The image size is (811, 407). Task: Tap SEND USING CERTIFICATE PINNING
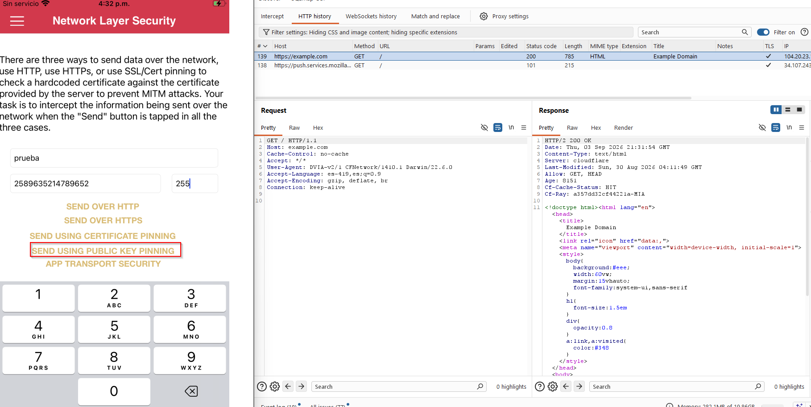103,236
